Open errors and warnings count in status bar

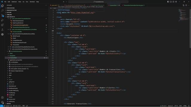[x=17, y=106]
